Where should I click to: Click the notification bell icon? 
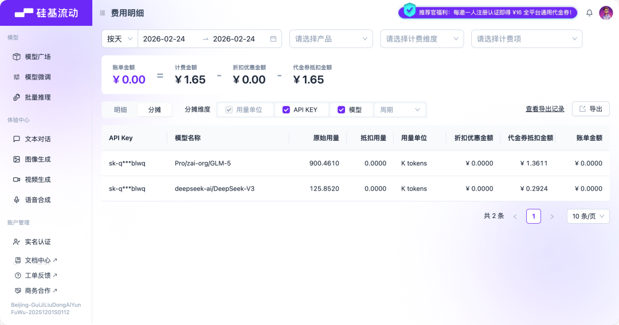tap(589, 13)
